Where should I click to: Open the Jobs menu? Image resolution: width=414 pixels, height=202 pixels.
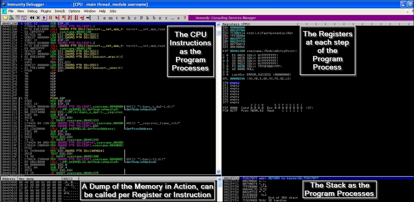coord(113,11)
